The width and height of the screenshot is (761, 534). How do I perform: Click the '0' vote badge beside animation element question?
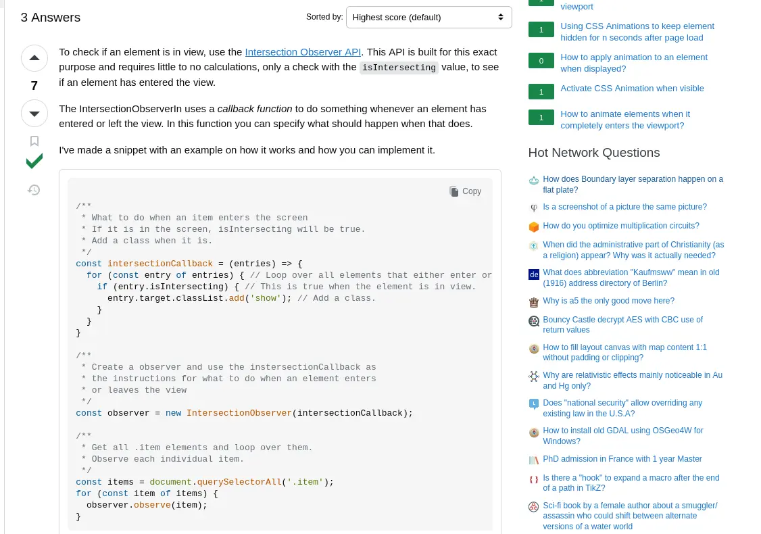click(541, 60)
